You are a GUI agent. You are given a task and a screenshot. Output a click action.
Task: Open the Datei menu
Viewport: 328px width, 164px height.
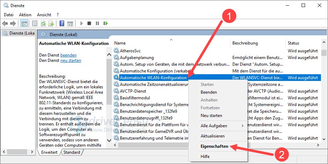8,15
